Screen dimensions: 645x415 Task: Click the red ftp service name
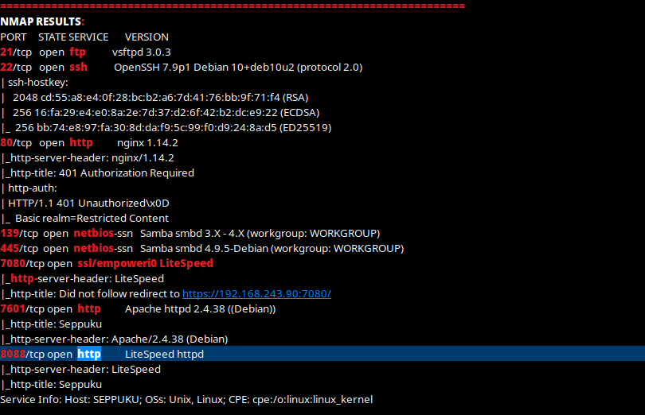click(77, 52)
